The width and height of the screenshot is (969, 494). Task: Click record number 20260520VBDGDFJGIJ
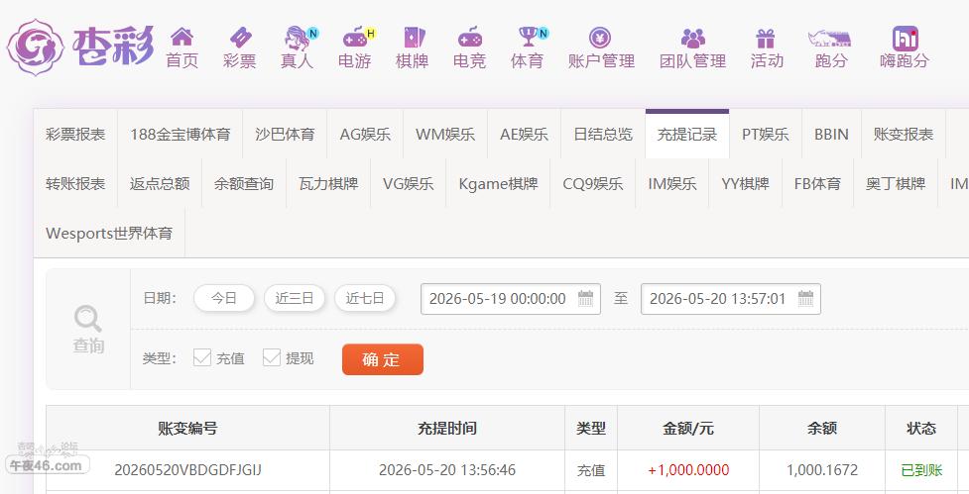click(x=187, y=470)
